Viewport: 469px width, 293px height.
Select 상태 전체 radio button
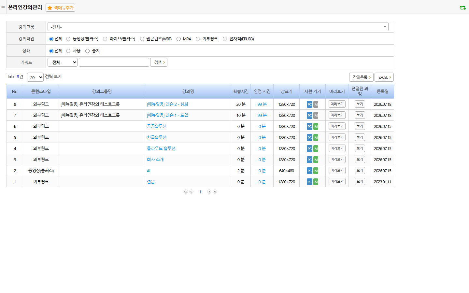[51, 51]
